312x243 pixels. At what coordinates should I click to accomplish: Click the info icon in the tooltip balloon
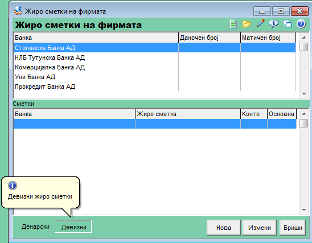pyautogui.click(x=13, y=186)
